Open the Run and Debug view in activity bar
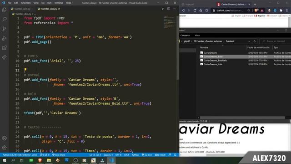Viewport: 291px width, 164px height. point(4,38)
